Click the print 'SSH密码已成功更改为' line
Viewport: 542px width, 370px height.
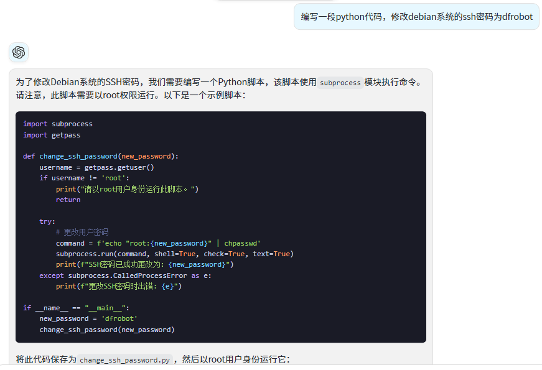click(145, 265)
